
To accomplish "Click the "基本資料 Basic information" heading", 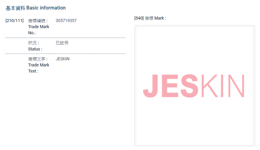I will (36, 8).
